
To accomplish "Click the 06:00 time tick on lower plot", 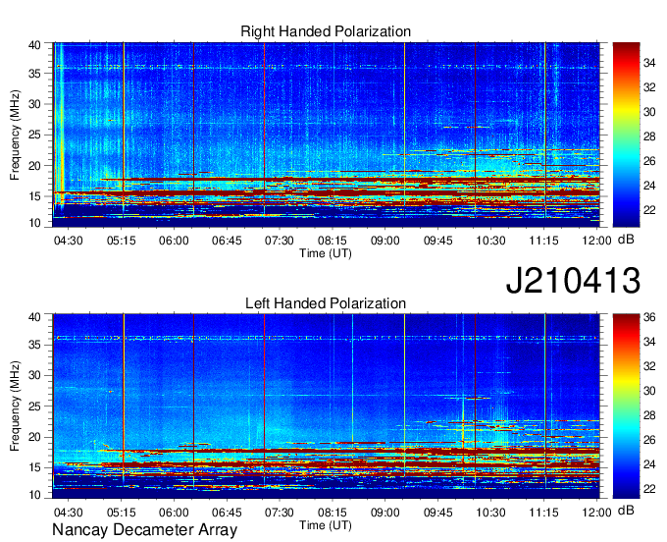I will [174, 513].
